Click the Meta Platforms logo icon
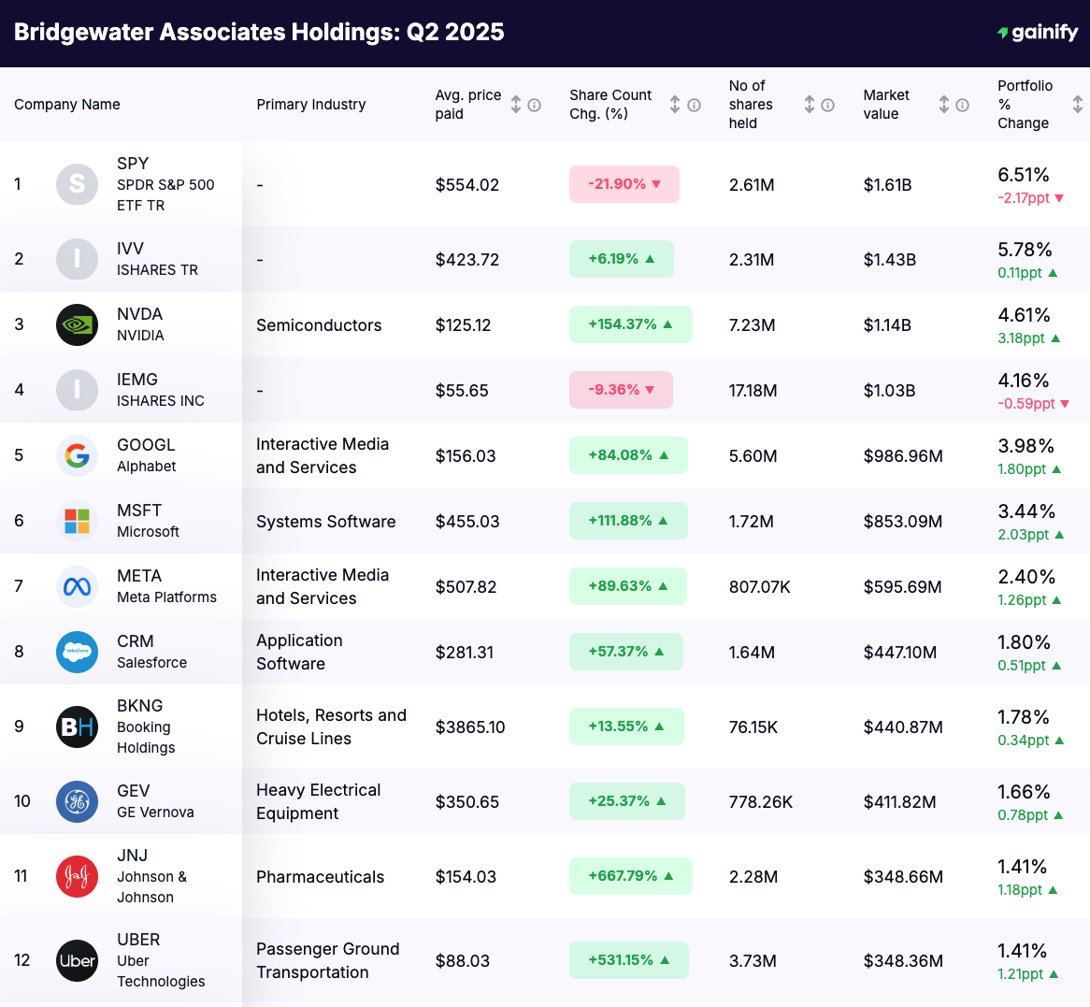 point(78,586)
